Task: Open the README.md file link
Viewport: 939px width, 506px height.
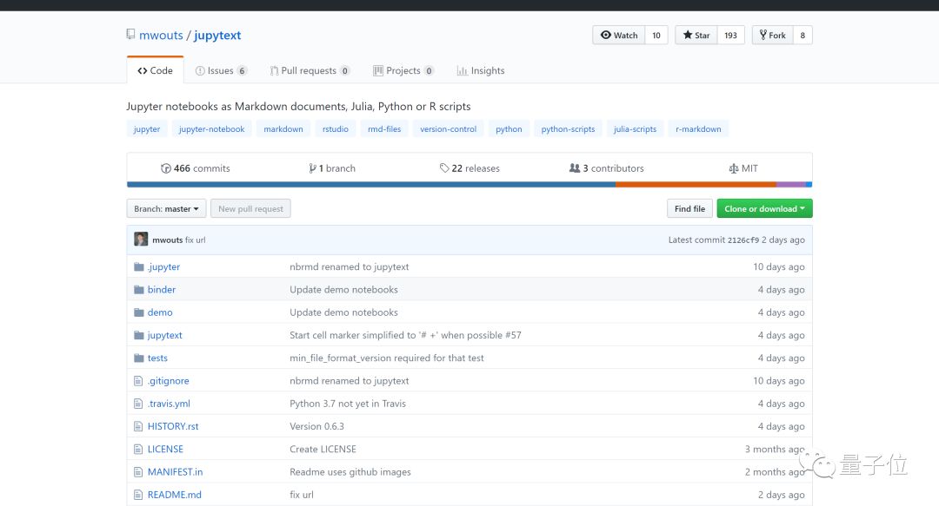Action: pos(174,495)
